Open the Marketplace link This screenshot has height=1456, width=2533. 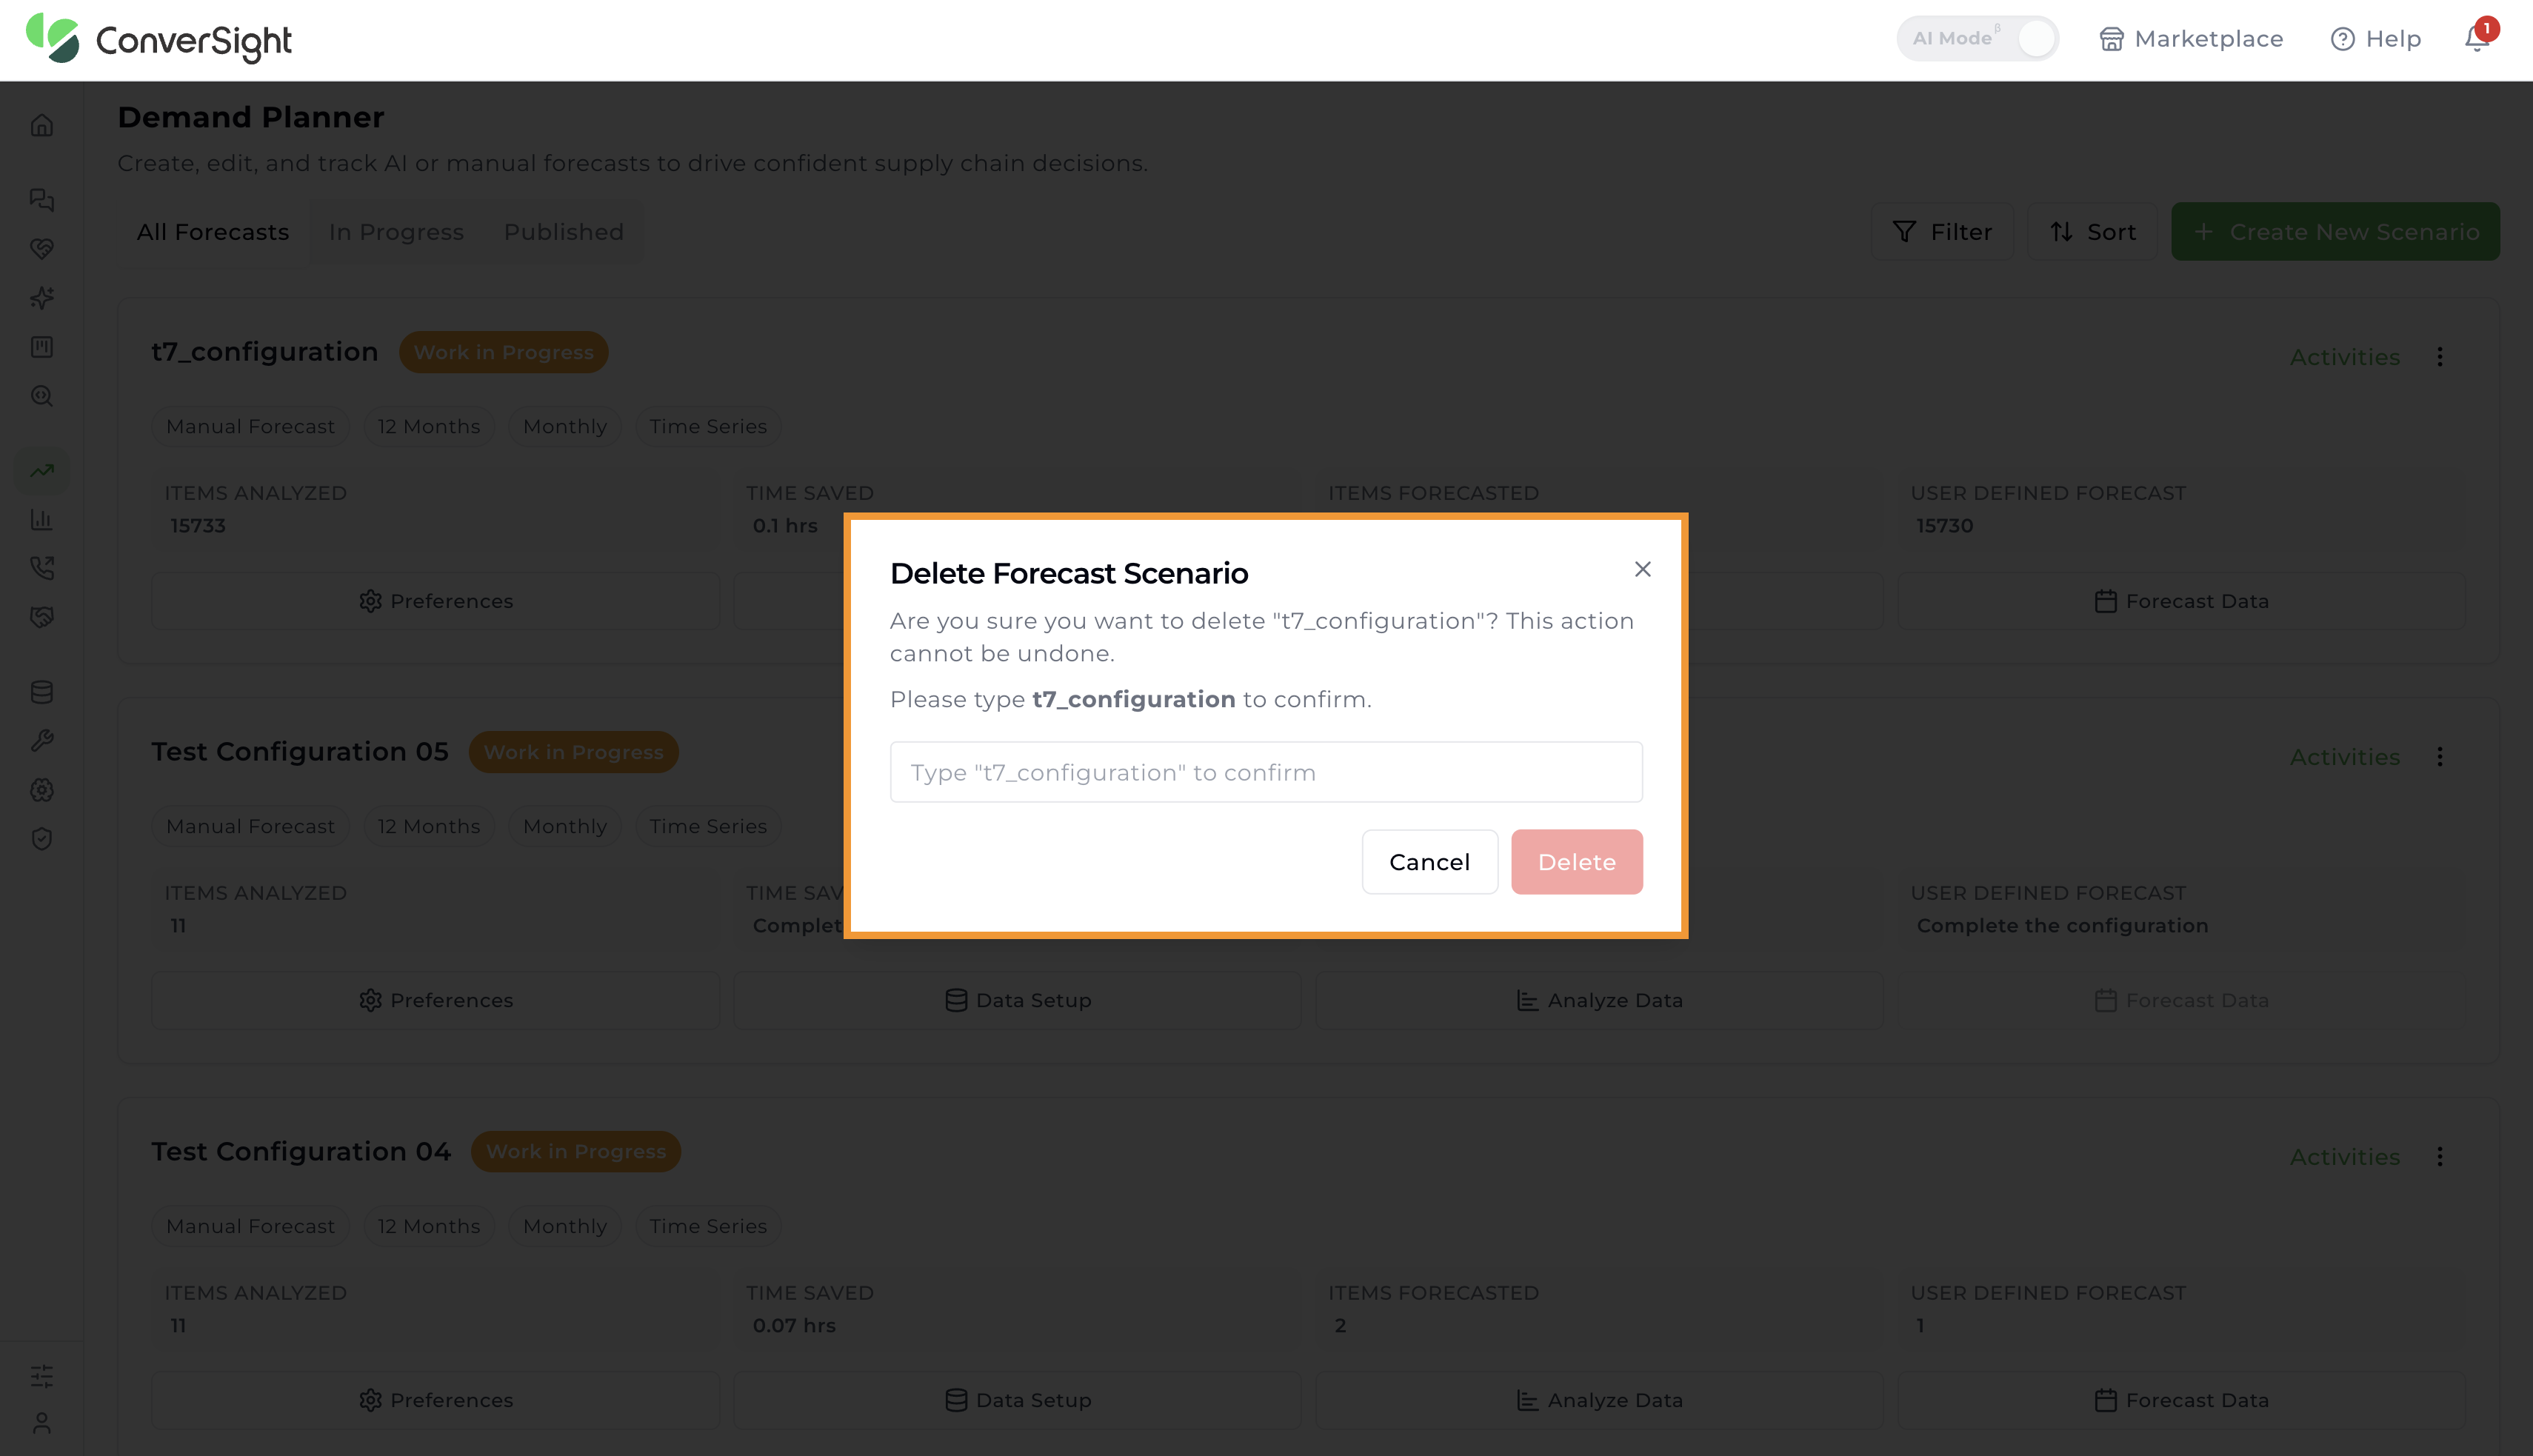pyautogui.click(x=2191, y=39)
